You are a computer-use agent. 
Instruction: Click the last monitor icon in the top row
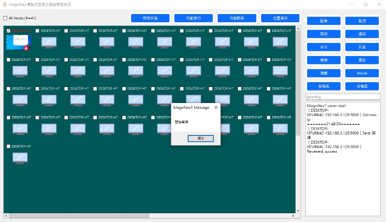coord(280,42)
